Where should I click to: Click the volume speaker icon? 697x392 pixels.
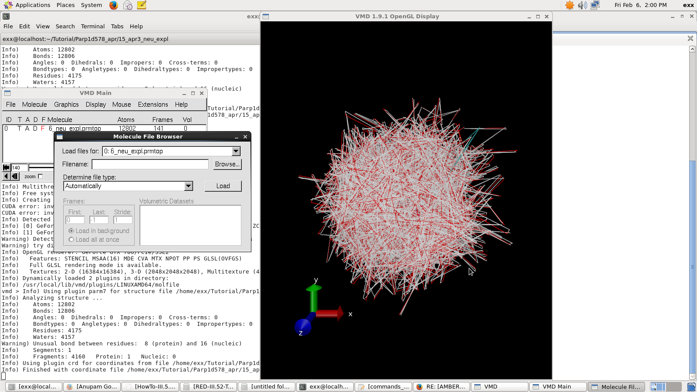582,5
